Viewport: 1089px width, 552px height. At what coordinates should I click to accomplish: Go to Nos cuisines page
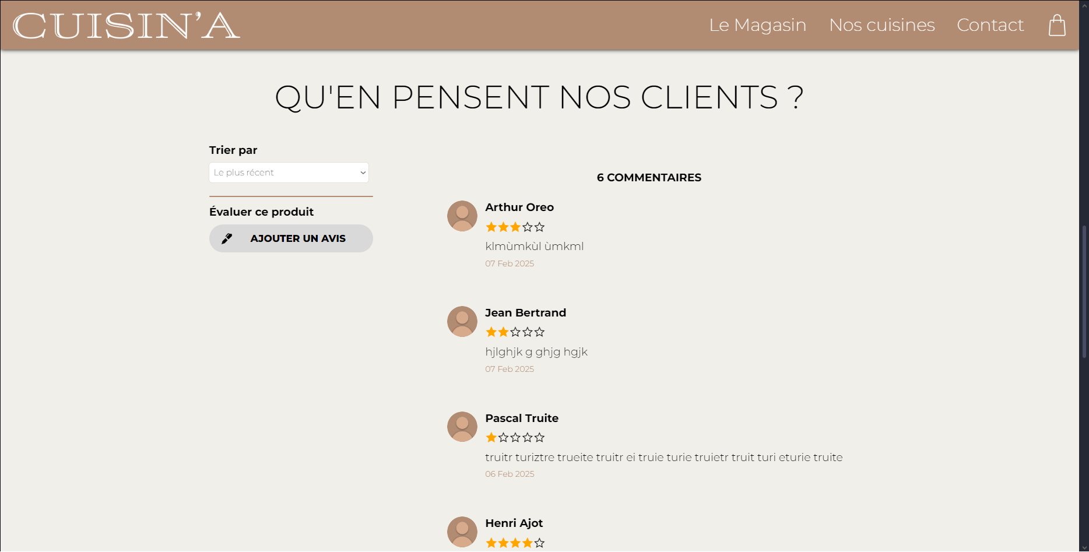pos(881,25)
